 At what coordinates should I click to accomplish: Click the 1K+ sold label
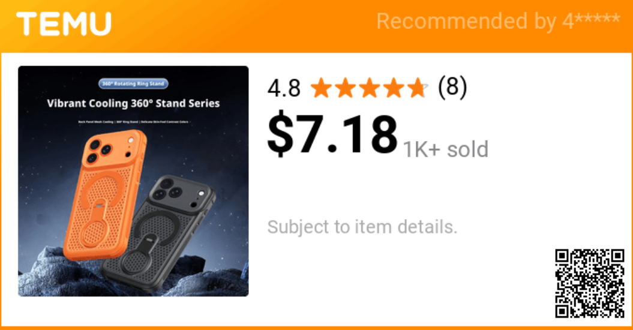click(446, 149)
